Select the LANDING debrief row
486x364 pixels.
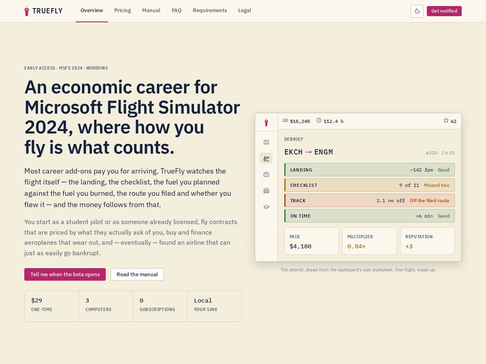369,169
